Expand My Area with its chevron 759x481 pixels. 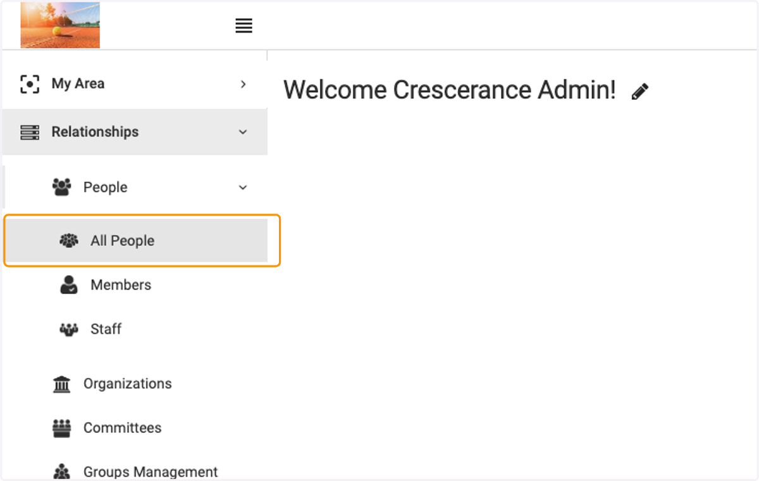point(244,84)
